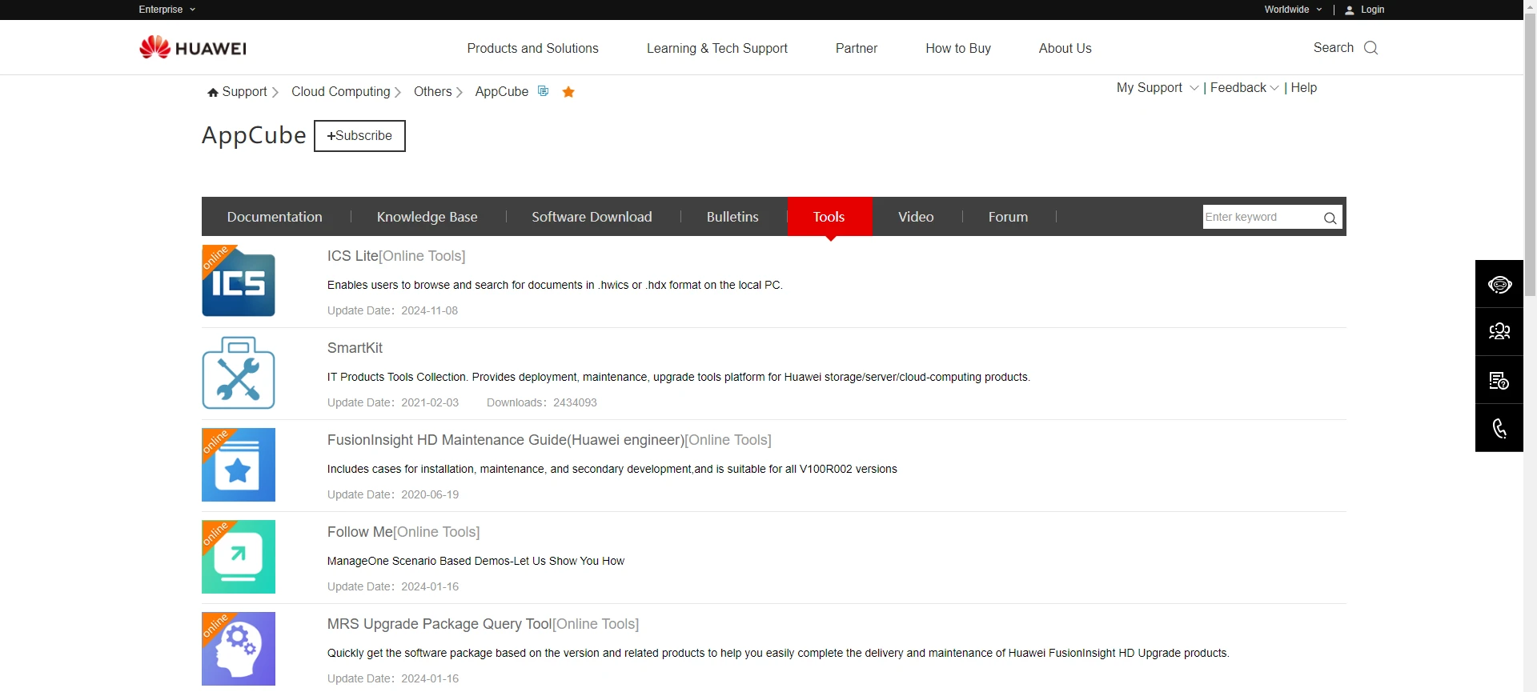This screenshot has height=692, width=1537.
Task: Click the Huawei logo
Action: tap(193, 47)
